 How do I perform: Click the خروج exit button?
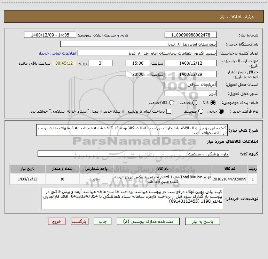(57, 221)
